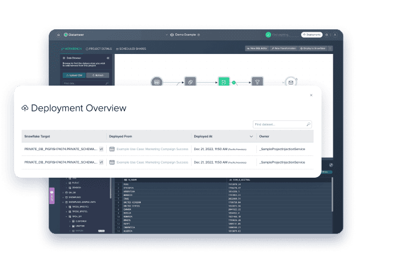Close the Deployment Overview dialog
406x275 pixels.
pos(311,95)
